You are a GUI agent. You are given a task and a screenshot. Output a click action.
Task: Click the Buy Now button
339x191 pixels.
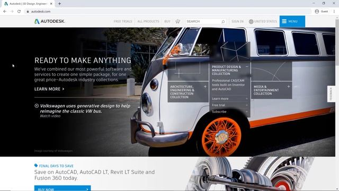(x=63, y=188)
